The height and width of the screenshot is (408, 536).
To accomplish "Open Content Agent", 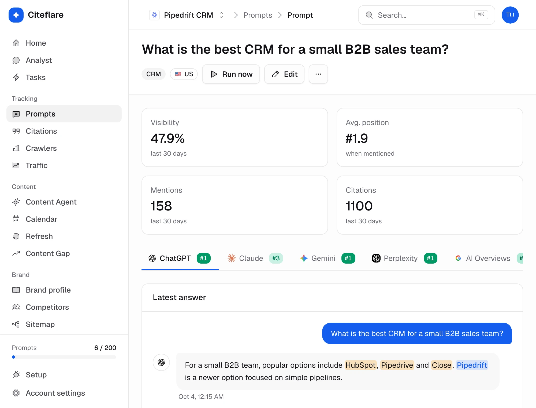I will pos(64,202).
